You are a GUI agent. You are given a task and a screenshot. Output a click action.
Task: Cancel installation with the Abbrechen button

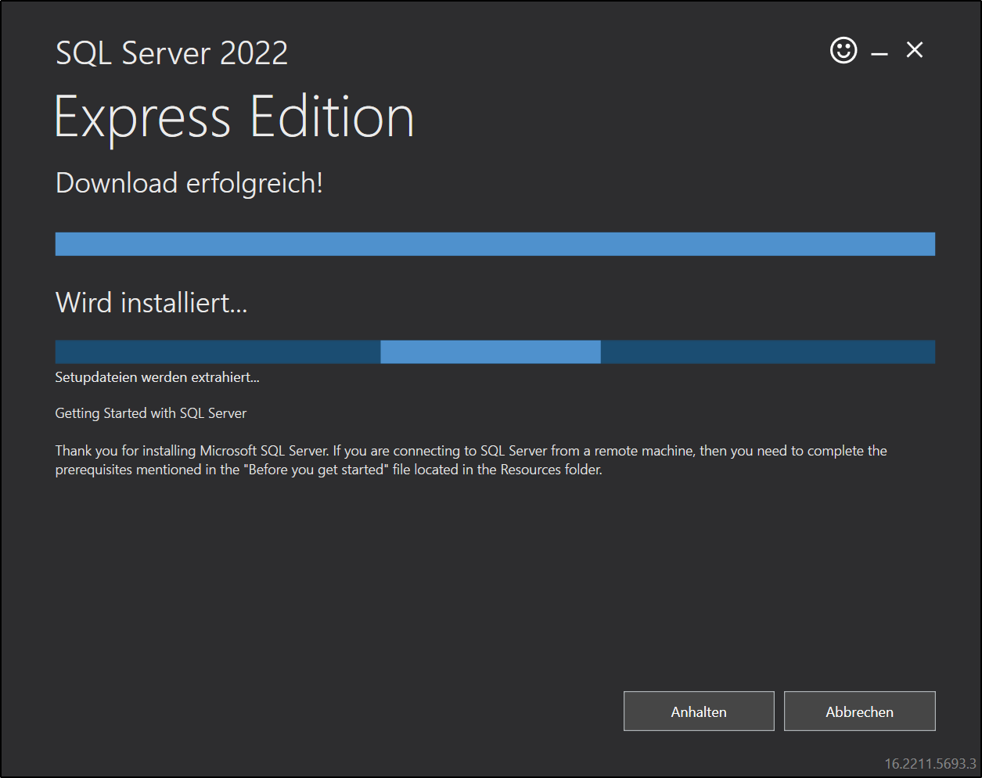(x=859, y=711)
